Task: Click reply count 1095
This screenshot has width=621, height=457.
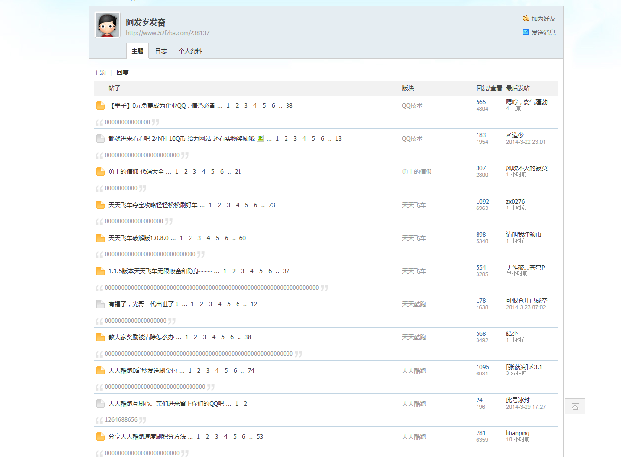Action: (x=482, y=367)
